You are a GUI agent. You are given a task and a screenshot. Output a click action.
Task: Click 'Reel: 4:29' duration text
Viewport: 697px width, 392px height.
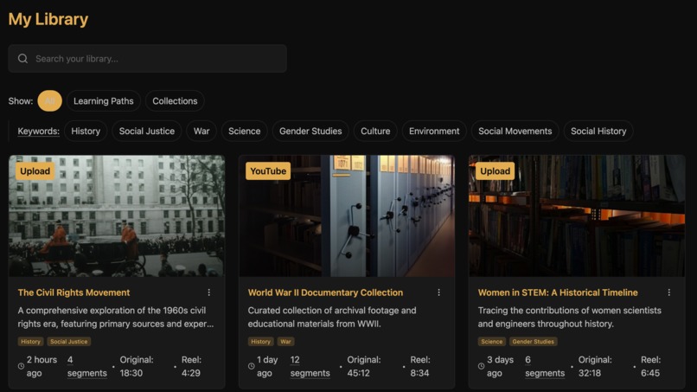(x=191, y=366)
